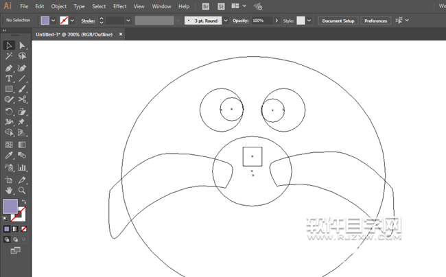The height and width of the screenshot is (277, 446).
Task: Click the Preferences button
Action: pyautogui.click(x=375, y=21)
